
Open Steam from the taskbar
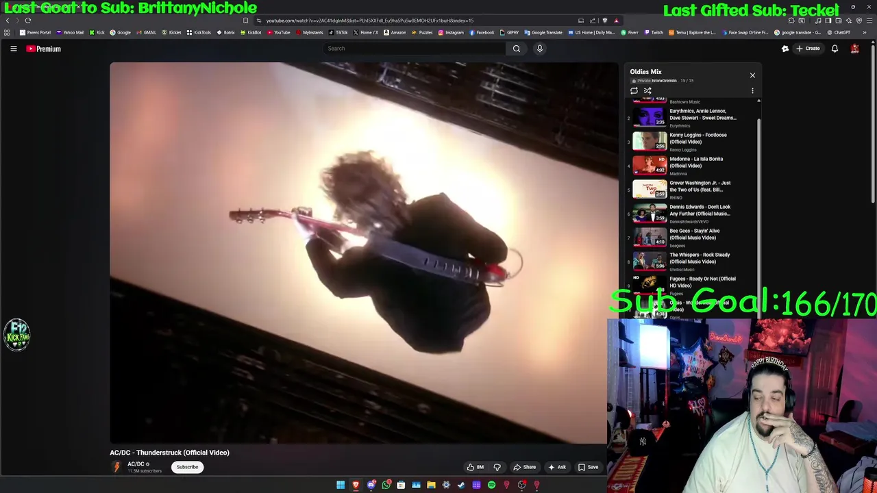tap(461, 485)
